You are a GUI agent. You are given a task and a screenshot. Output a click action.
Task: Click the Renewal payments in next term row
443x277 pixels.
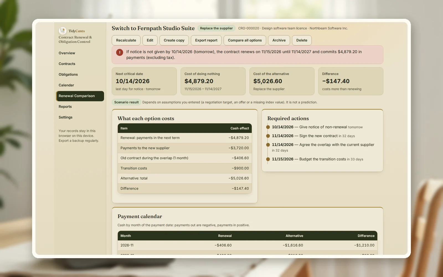(185, 138)
